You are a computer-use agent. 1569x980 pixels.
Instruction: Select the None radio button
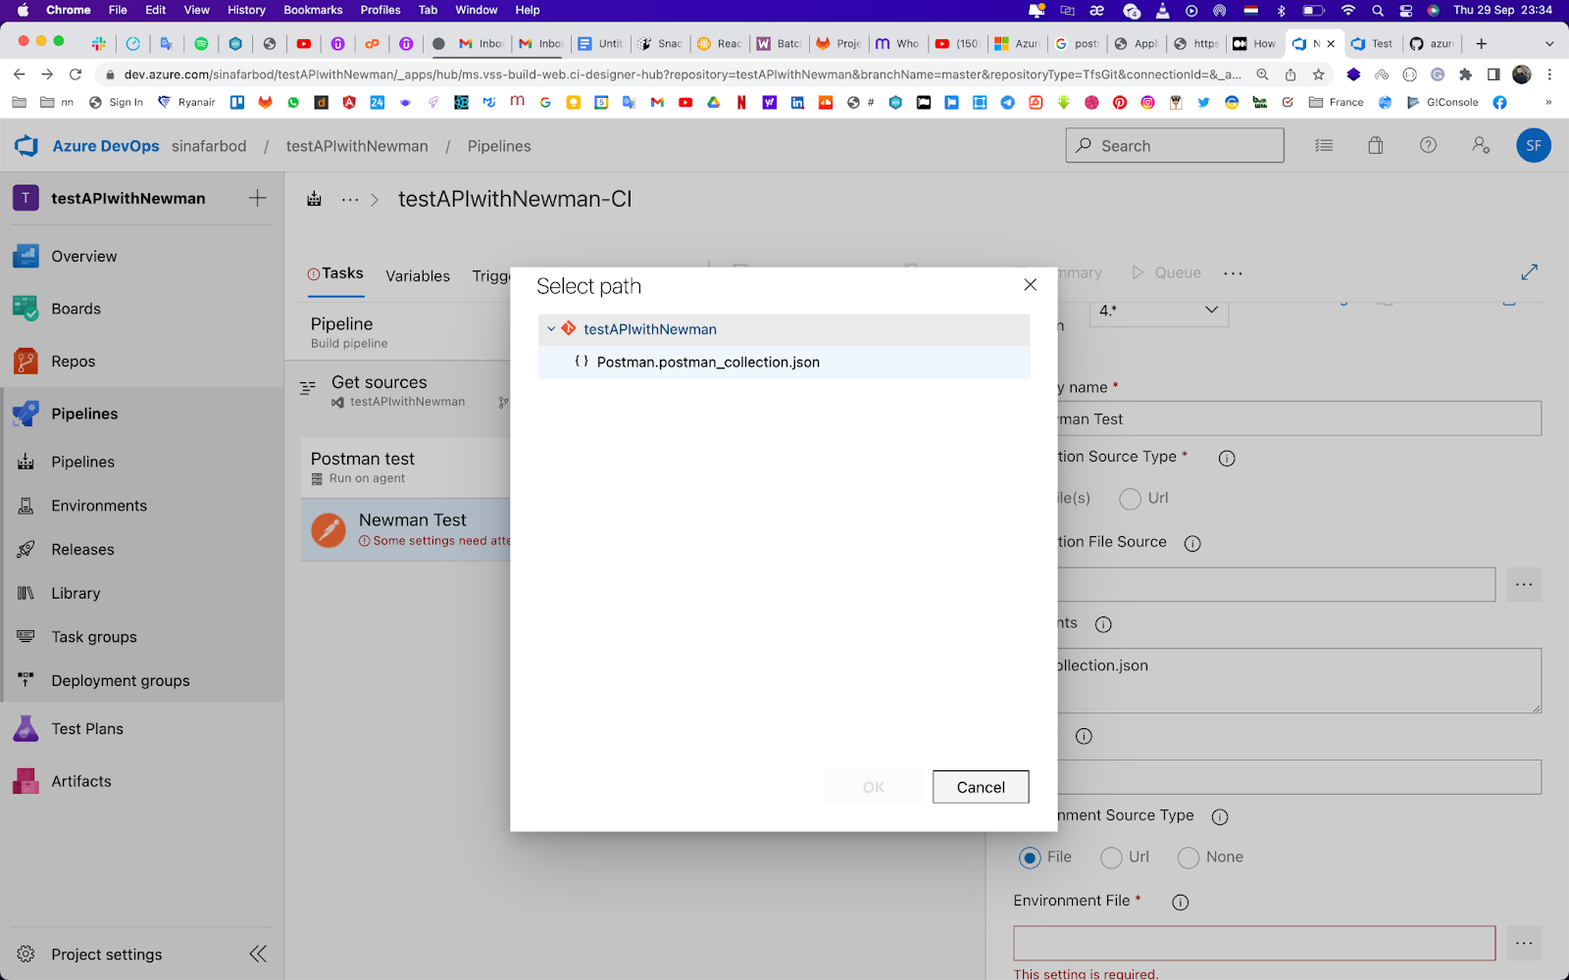click(1189, 858)
